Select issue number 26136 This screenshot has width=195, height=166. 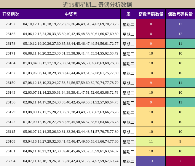(x=10, y=102)
